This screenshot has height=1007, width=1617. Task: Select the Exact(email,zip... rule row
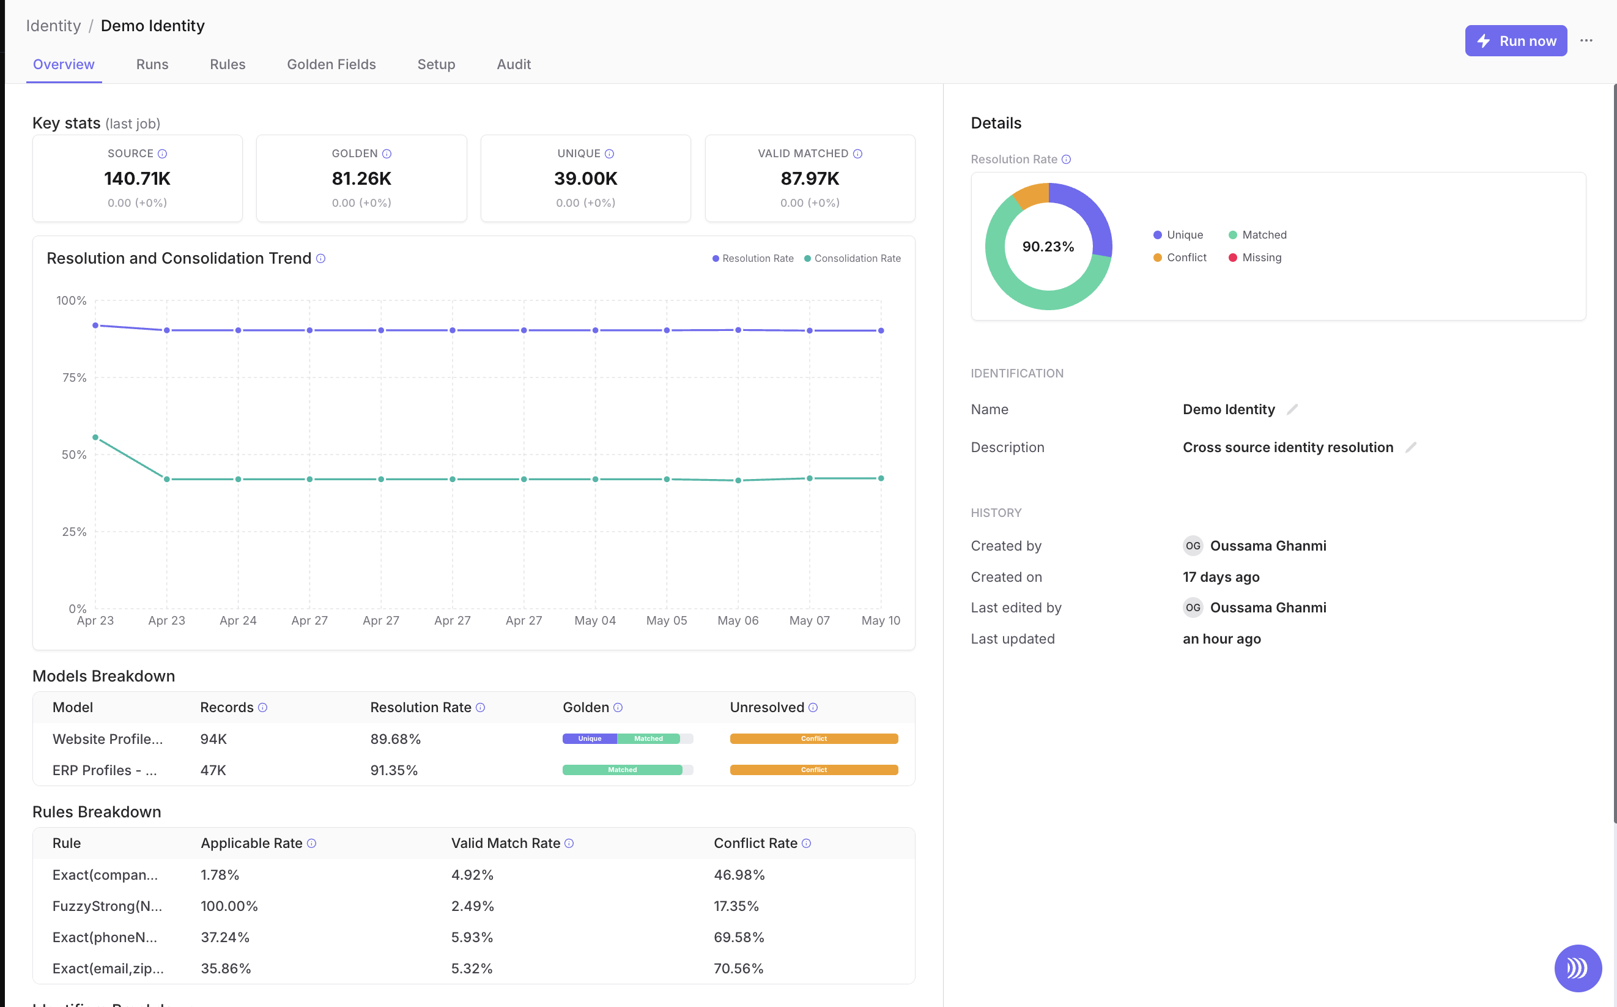[474, 968]
